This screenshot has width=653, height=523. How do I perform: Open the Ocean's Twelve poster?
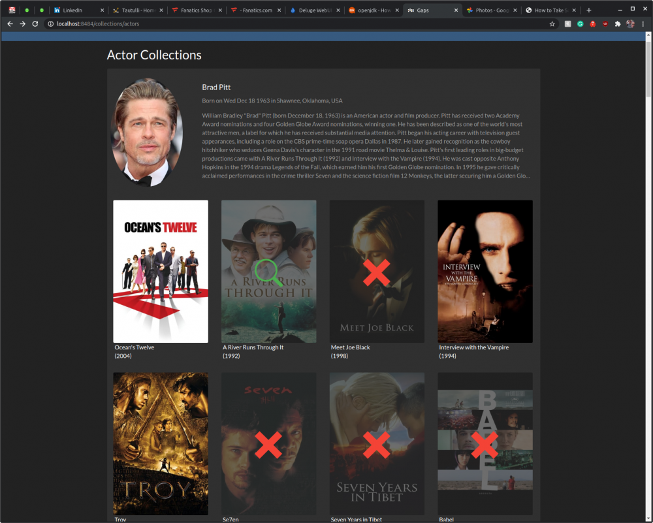pyautogui.click(x=161, y=271)
